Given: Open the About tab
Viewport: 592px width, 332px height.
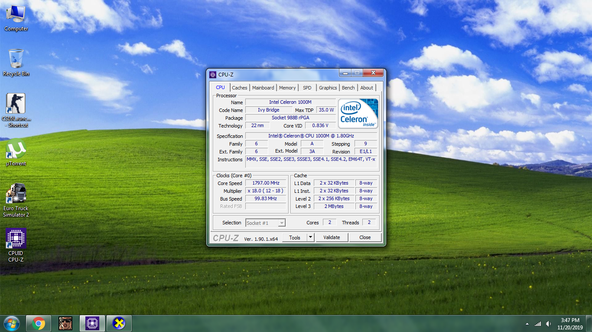Looking at the screenshot, I should 367,88.
